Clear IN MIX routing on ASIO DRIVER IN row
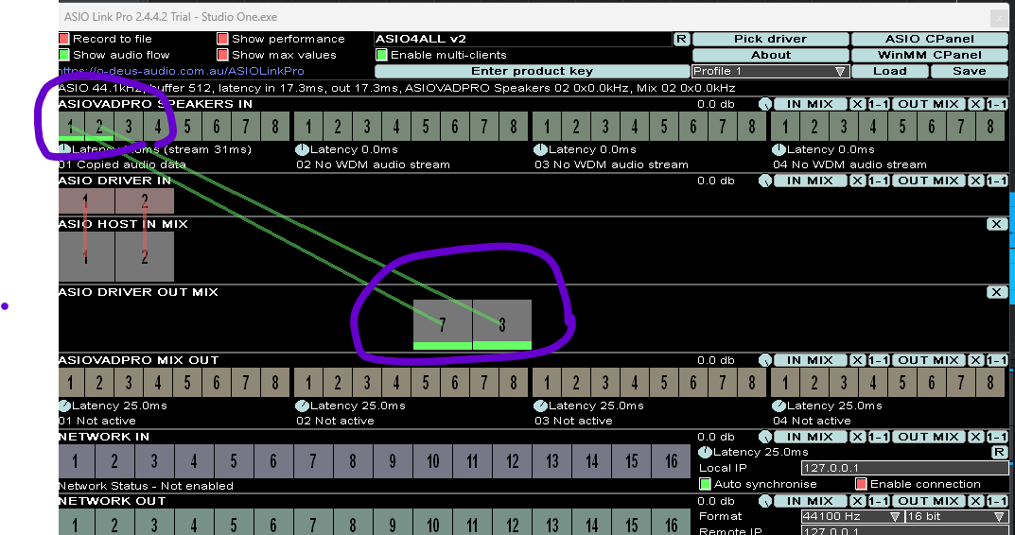 click(x=857, y=181)
